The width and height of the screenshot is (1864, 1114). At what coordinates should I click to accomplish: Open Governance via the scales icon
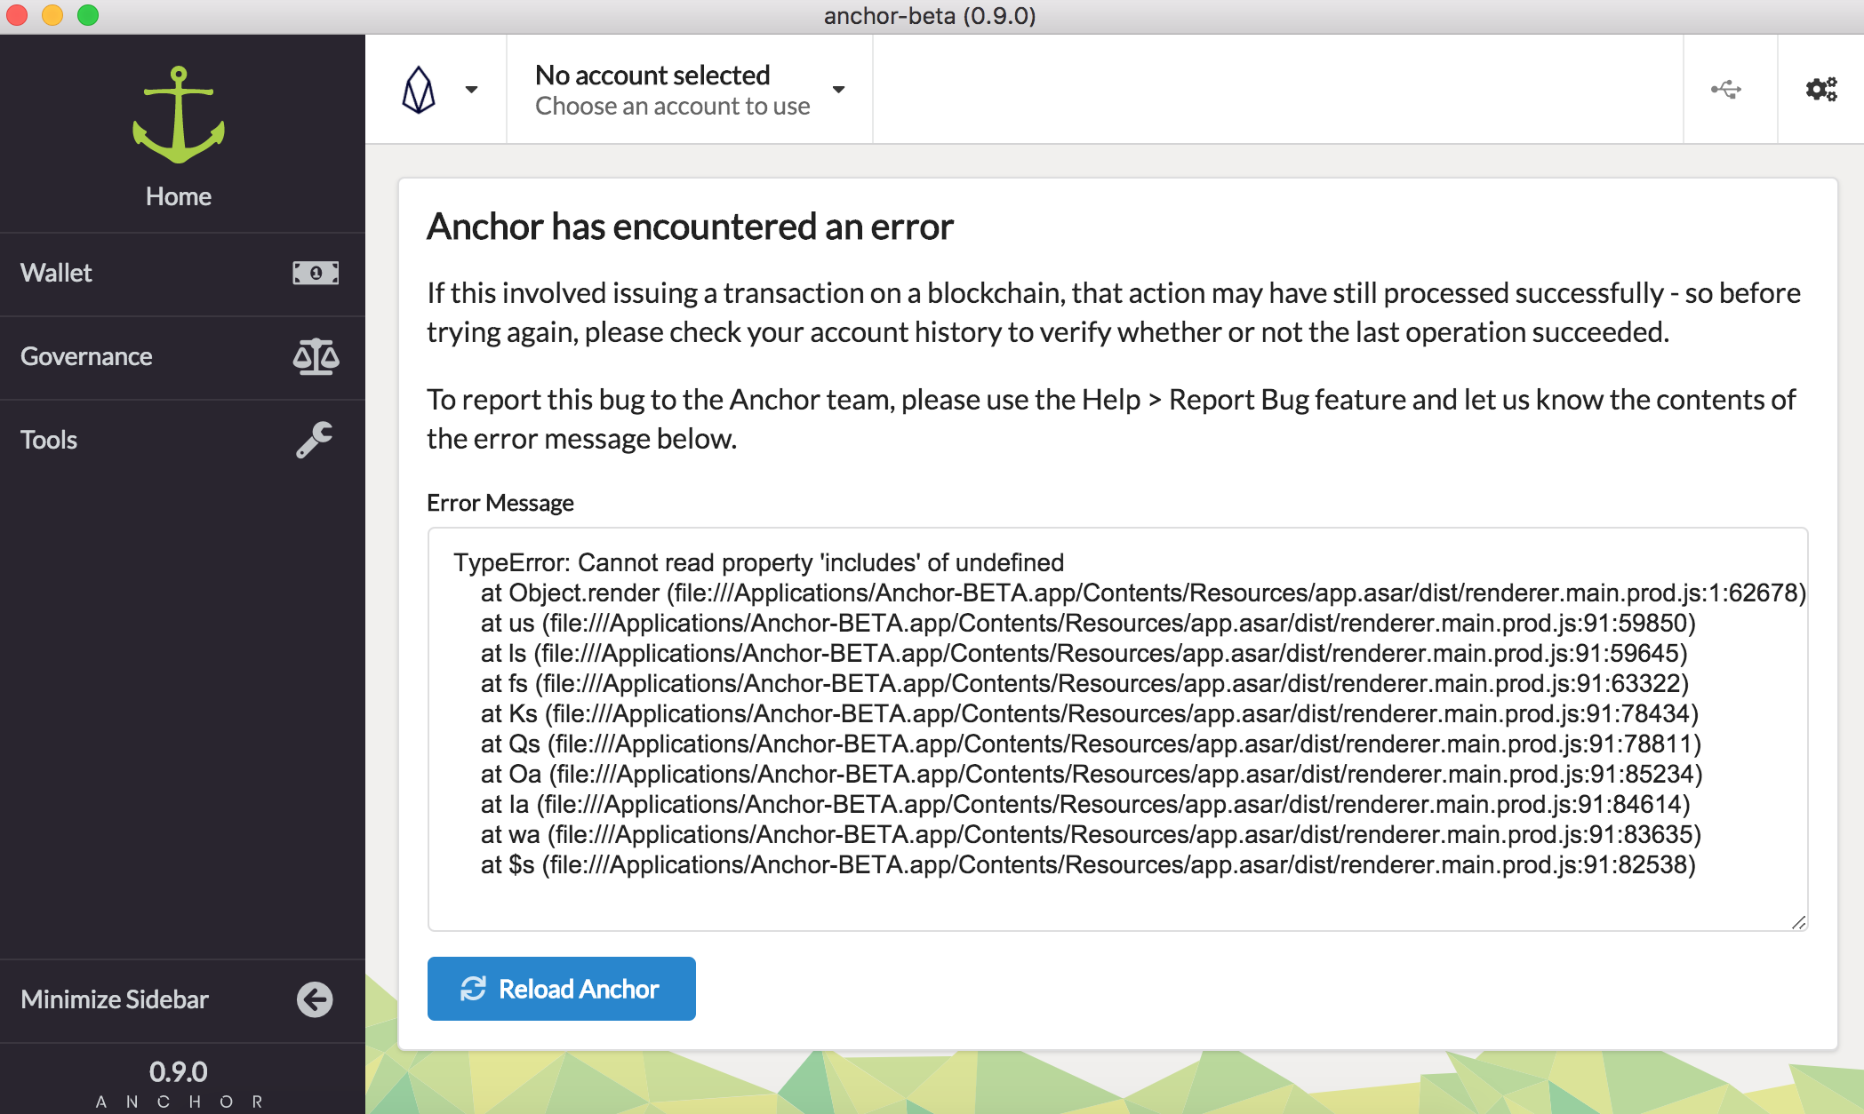coord(316,356)
